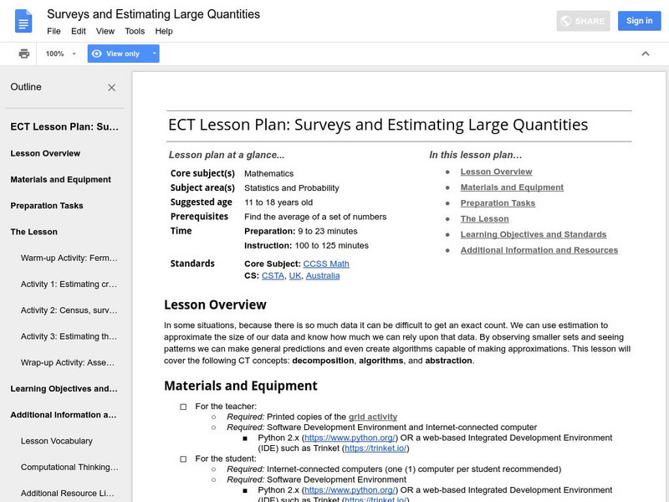This screenshot has height=502, width=669.
Task: Click the Sign in button
Action: coord(639,21)
